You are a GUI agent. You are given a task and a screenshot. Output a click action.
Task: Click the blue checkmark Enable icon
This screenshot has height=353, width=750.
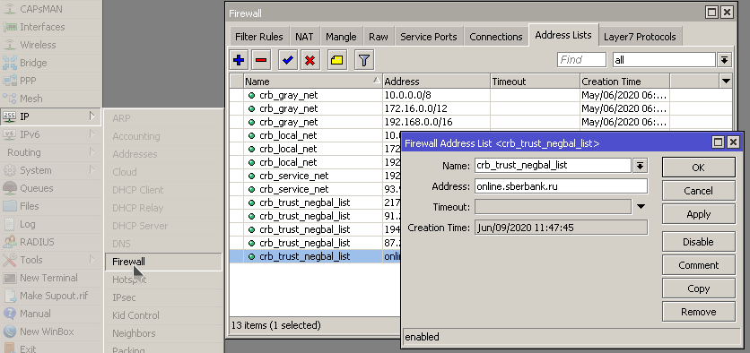[x=288, y=60]
